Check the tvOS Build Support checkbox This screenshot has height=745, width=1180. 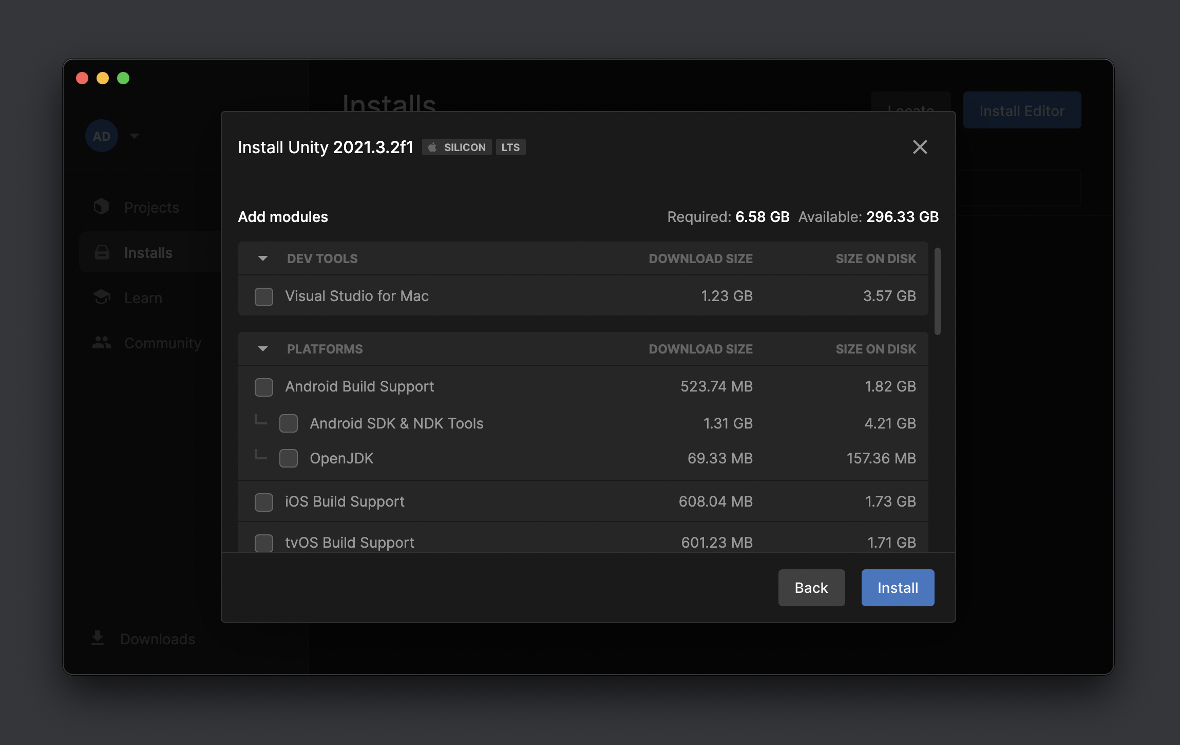(x=264, y=543)
